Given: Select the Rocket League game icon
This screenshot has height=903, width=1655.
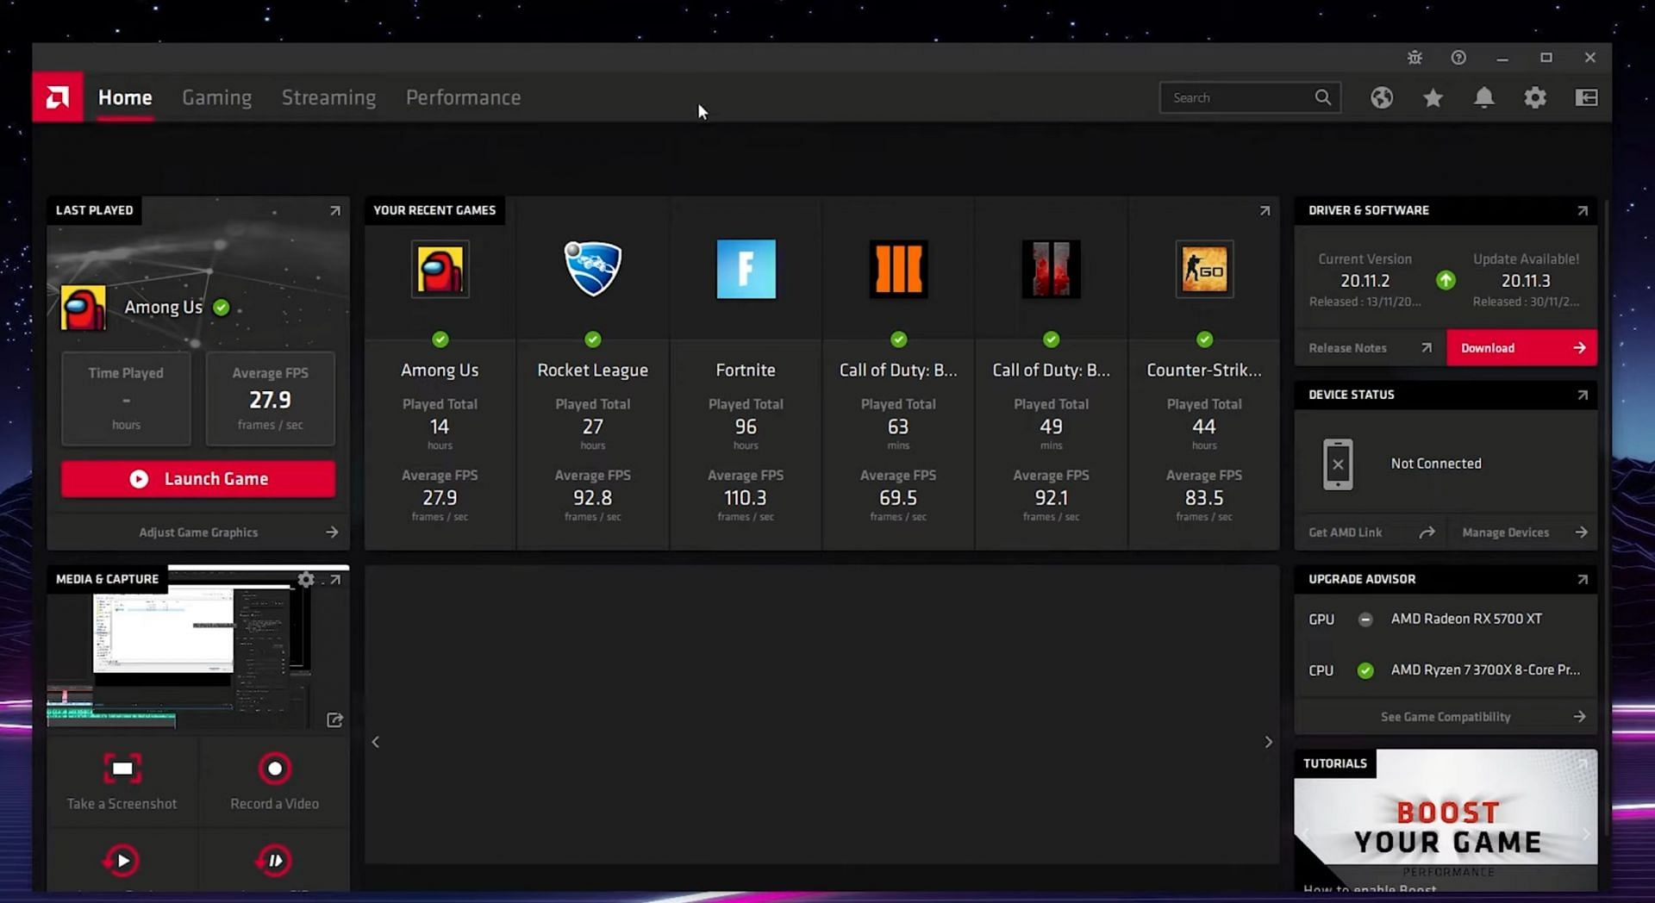Looking at the screenshot, I should tap(593, 269).
